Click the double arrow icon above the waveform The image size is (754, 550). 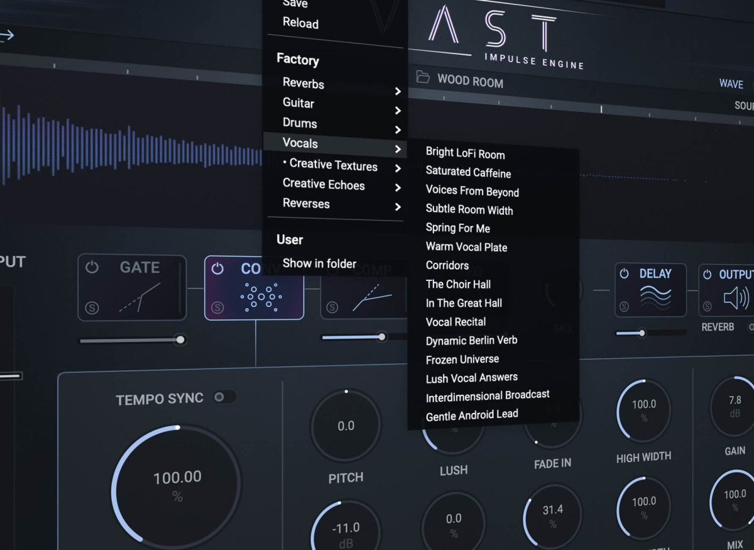pos(6,35)
